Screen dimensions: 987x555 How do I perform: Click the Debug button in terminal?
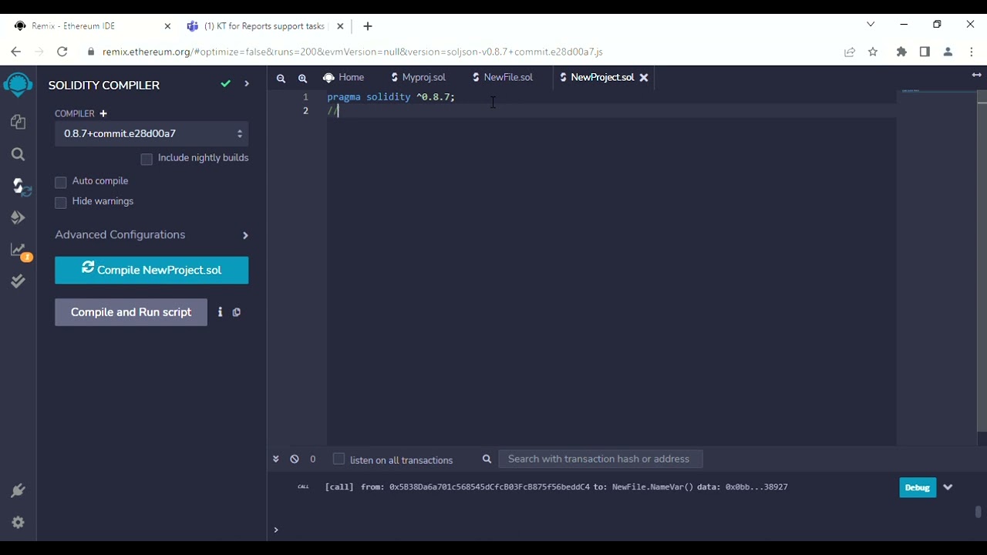tap(918, 487)
